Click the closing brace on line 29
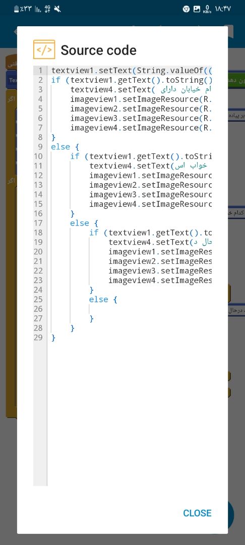245x545 pixels. [x=53, y=338]
